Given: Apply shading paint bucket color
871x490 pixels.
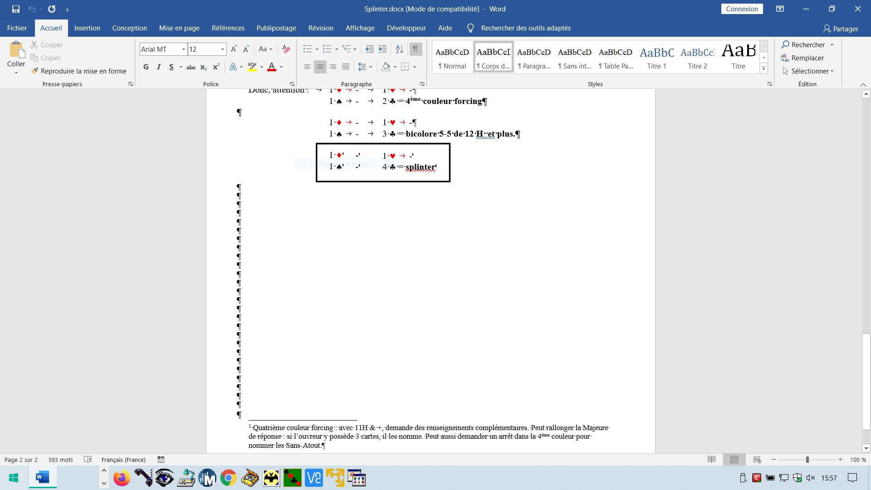Looking at the screenshot, I should coord(386,67).
